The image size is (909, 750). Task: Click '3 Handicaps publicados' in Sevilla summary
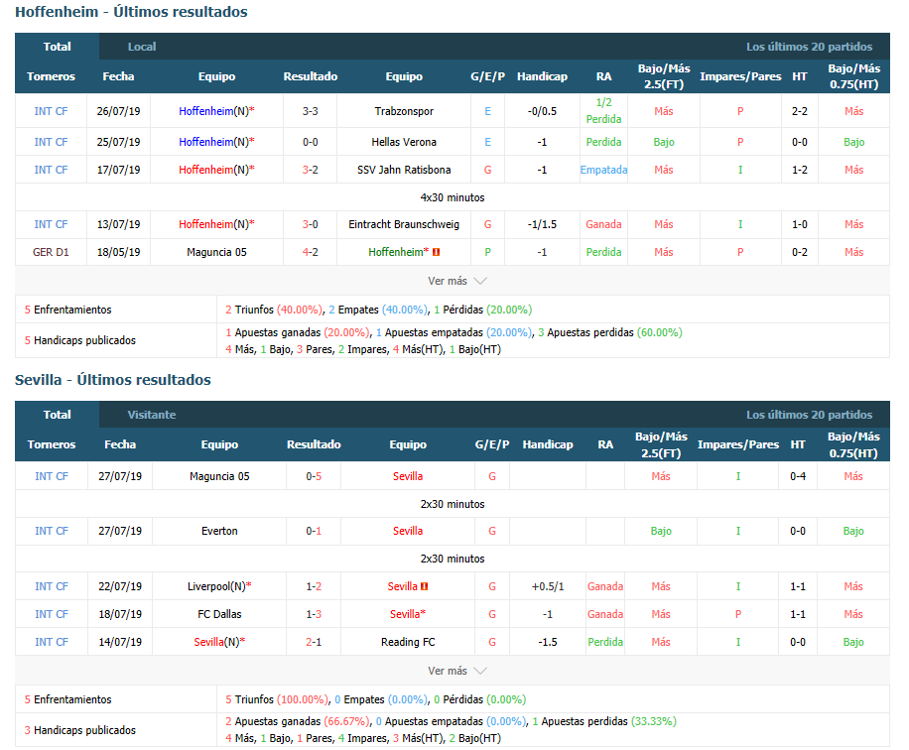(80, 730)
